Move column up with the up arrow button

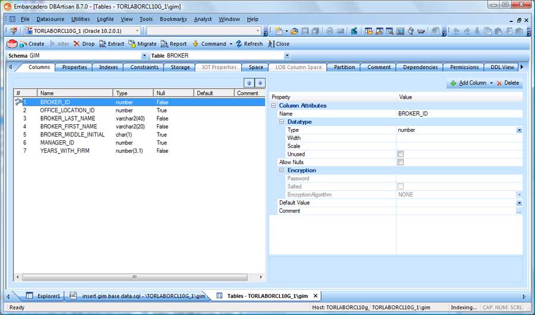(249, 83)
